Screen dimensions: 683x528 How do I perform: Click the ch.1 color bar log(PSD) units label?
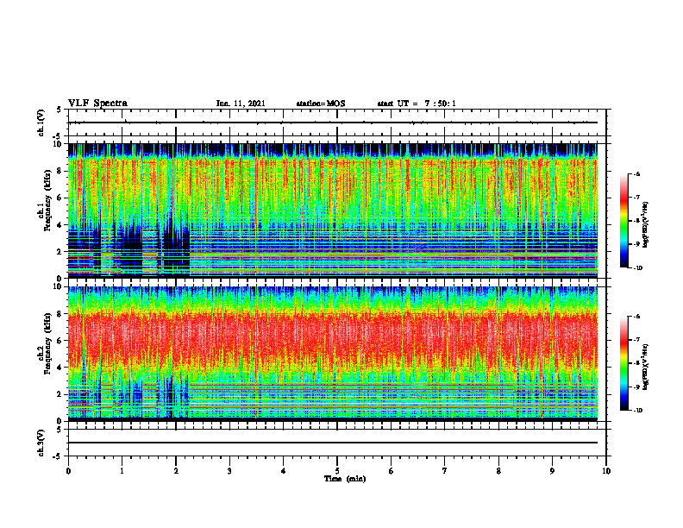pos(646,224)
